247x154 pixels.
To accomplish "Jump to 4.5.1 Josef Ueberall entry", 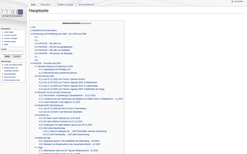I will (59, 118).
